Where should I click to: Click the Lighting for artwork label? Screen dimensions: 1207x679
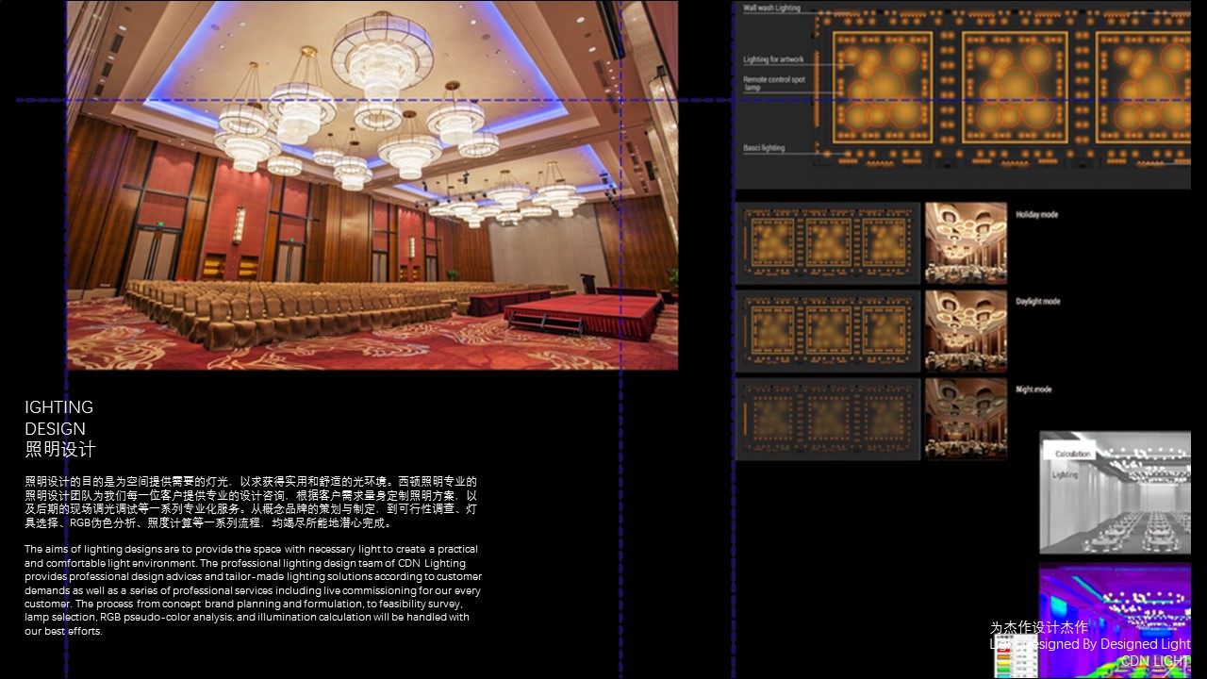[773, 59]
